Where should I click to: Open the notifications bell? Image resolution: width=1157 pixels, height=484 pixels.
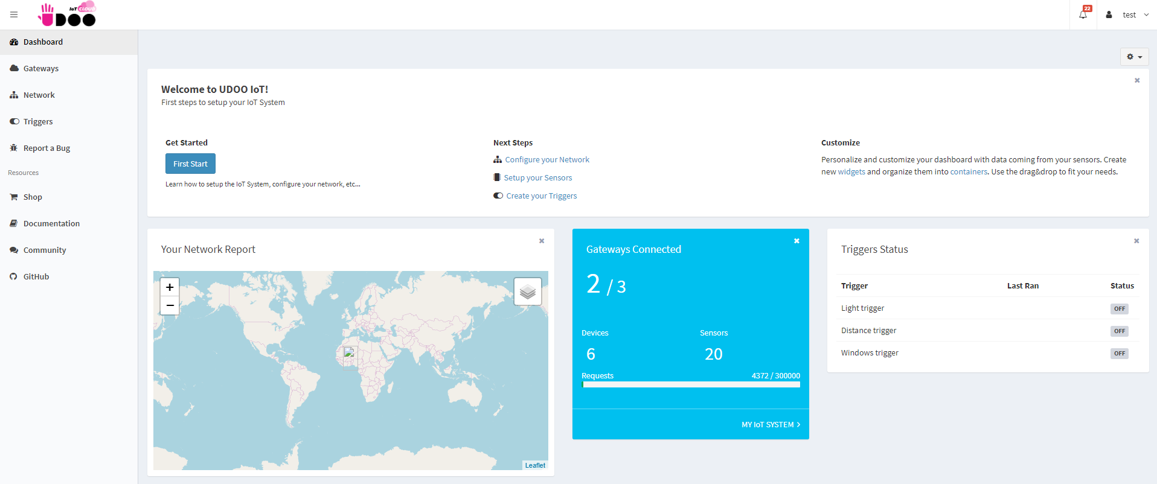(x=1083, y=14)
